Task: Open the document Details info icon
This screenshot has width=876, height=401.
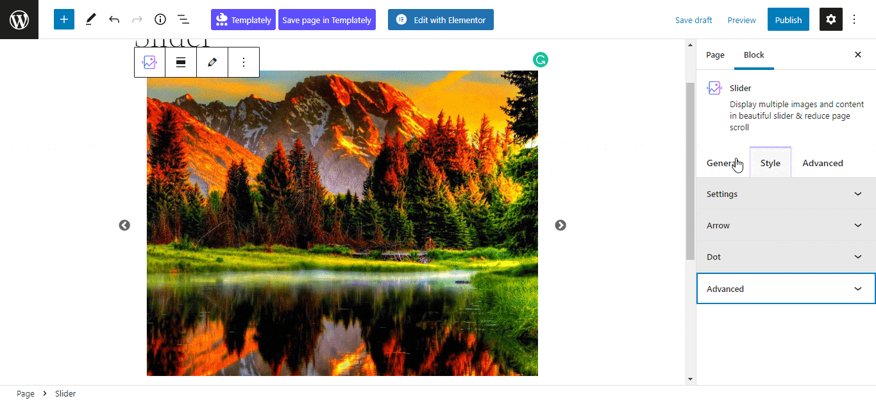Action: [x=160, y=19]
